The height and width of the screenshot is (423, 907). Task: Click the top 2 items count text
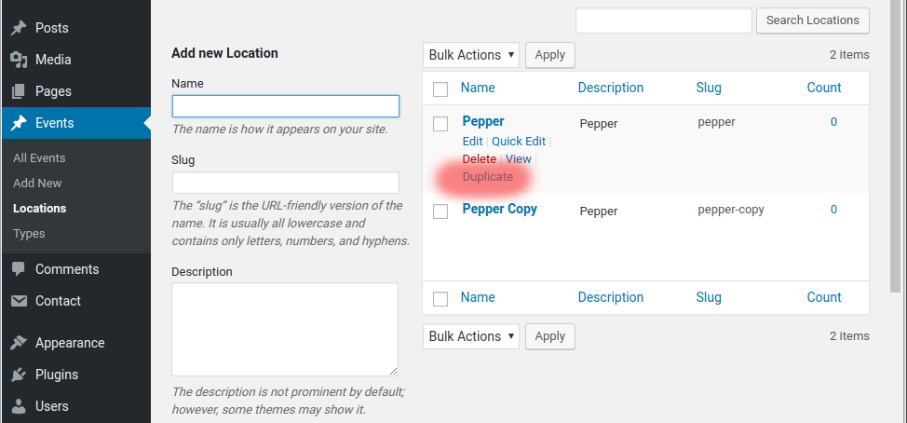[849, 55]
